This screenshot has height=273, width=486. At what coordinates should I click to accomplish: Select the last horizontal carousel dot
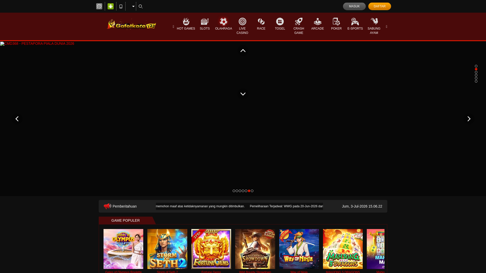[x=252, y=191]
